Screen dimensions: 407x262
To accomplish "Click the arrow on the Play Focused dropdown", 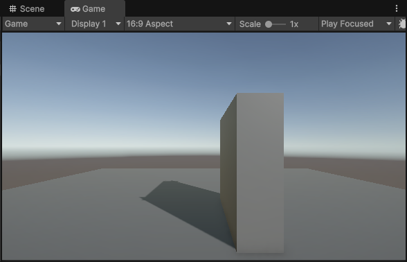I will pyautogui.click(x=388, y=24).
